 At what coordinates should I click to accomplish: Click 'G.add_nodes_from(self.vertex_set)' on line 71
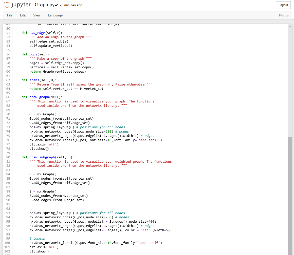pyautogui.click(x=62, y=119)
